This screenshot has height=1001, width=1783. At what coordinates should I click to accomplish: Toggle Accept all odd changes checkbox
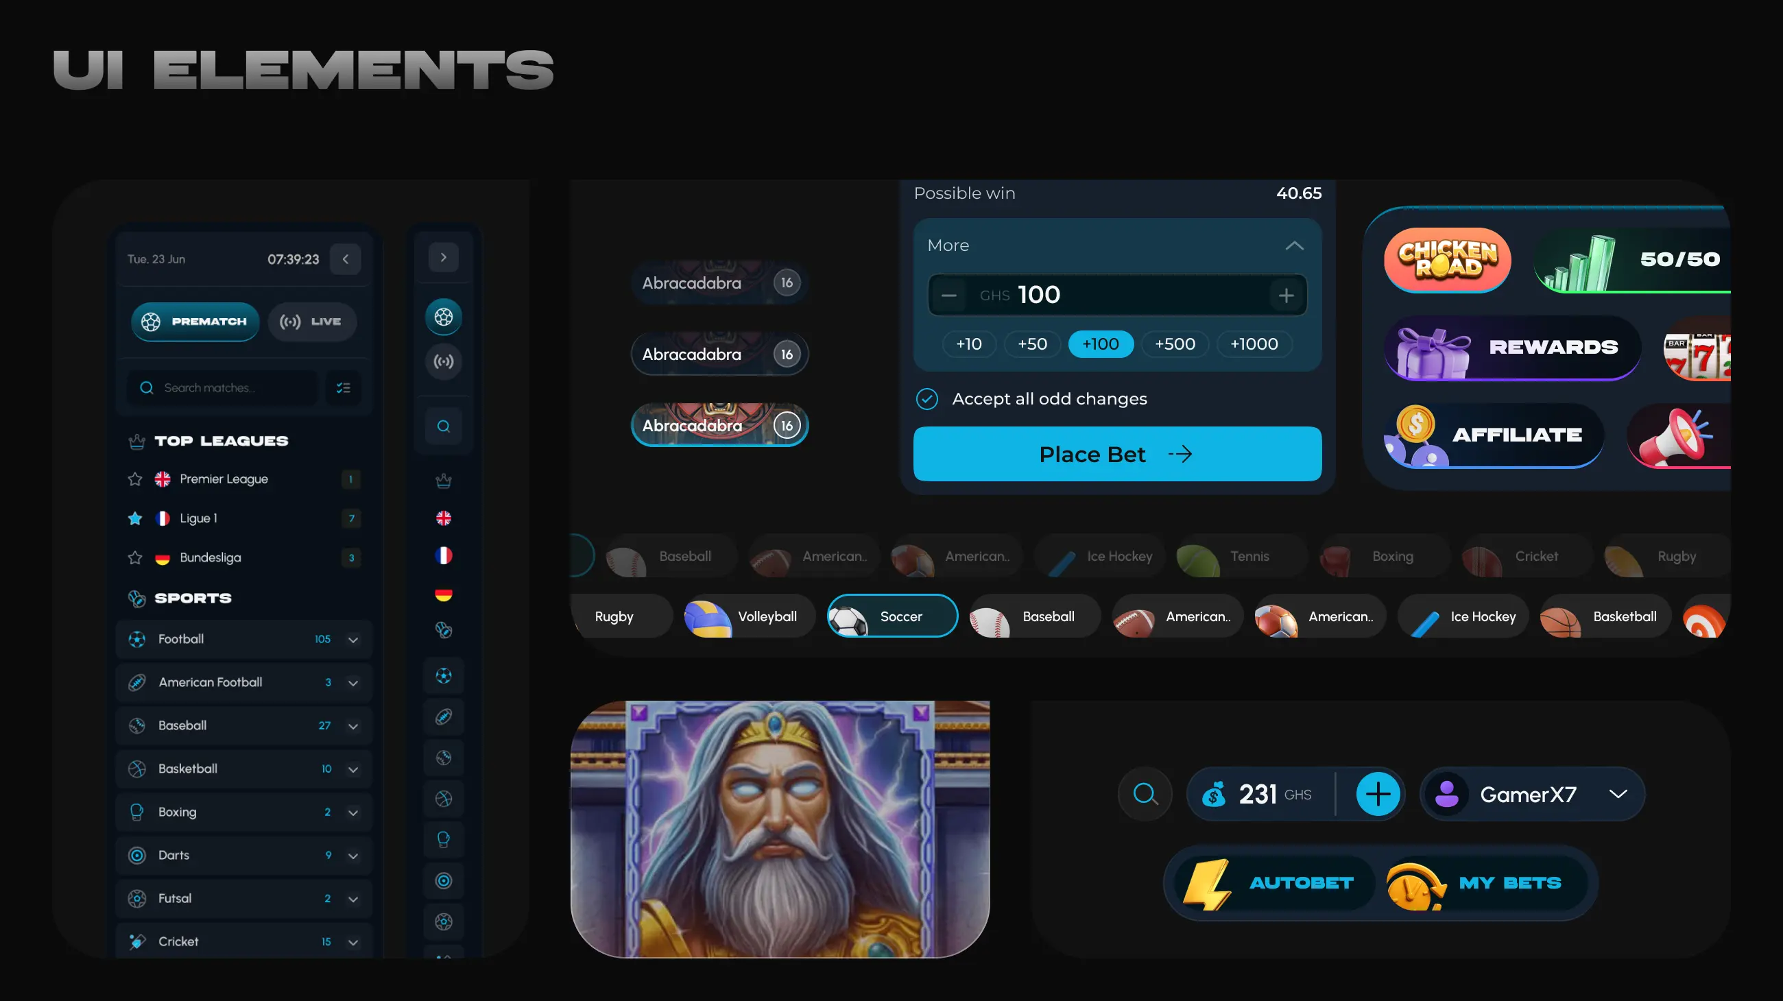pos(926,398)
